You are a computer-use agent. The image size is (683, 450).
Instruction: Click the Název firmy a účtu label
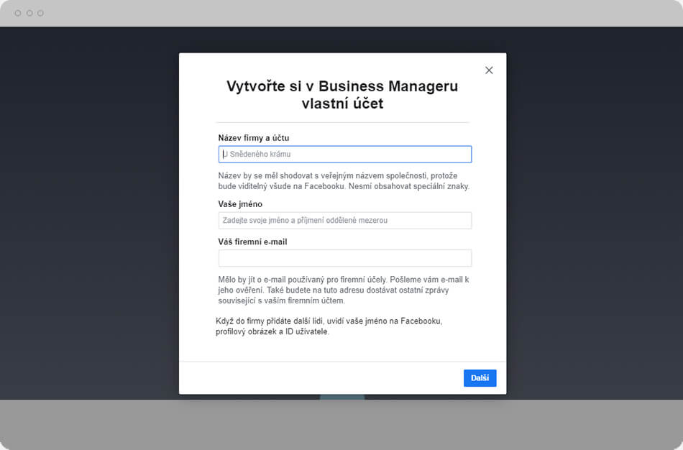click(x=254, y=137)
